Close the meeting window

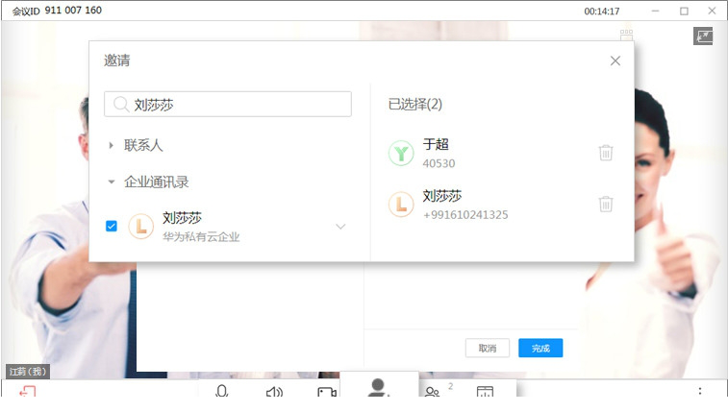click(x=712, y=11)
